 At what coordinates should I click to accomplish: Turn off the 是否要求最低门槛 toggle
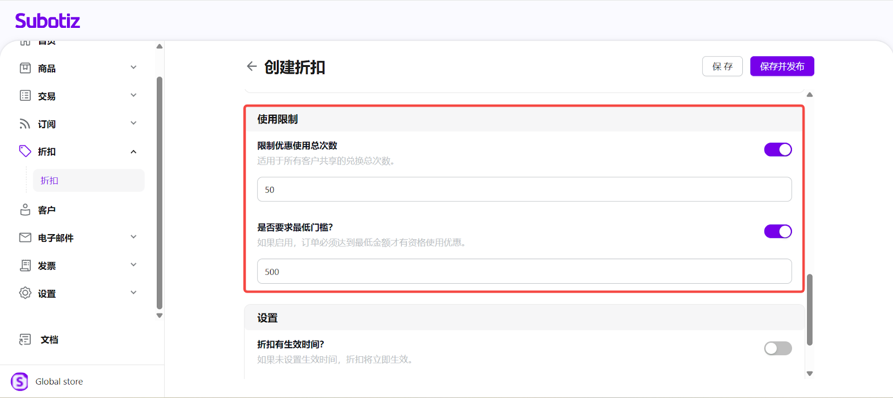click(x=777, y=231)
